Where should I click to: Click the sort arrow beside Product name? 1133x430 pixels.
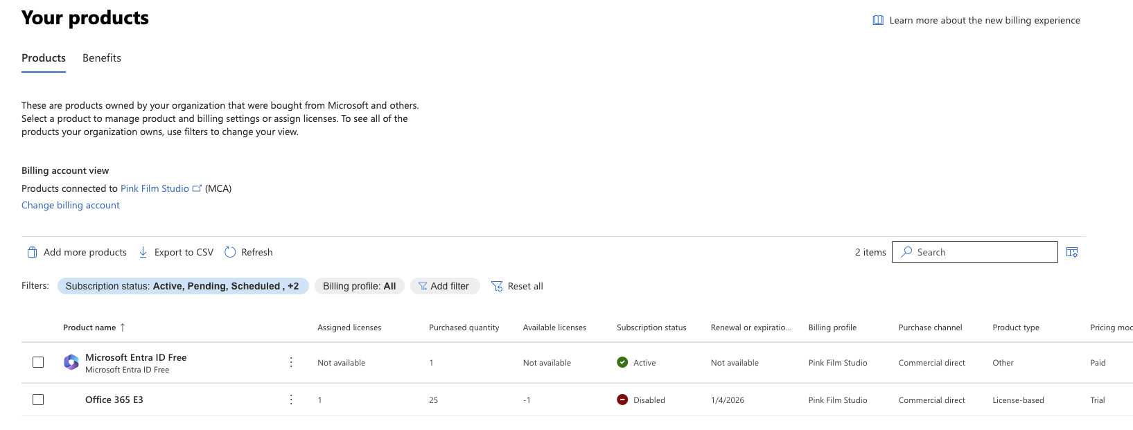(x=123, y=328)
